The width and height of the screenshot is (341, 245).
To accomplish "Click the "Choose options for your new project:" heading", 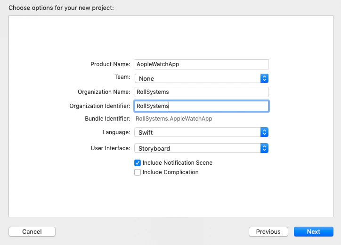I will point(61,8).
